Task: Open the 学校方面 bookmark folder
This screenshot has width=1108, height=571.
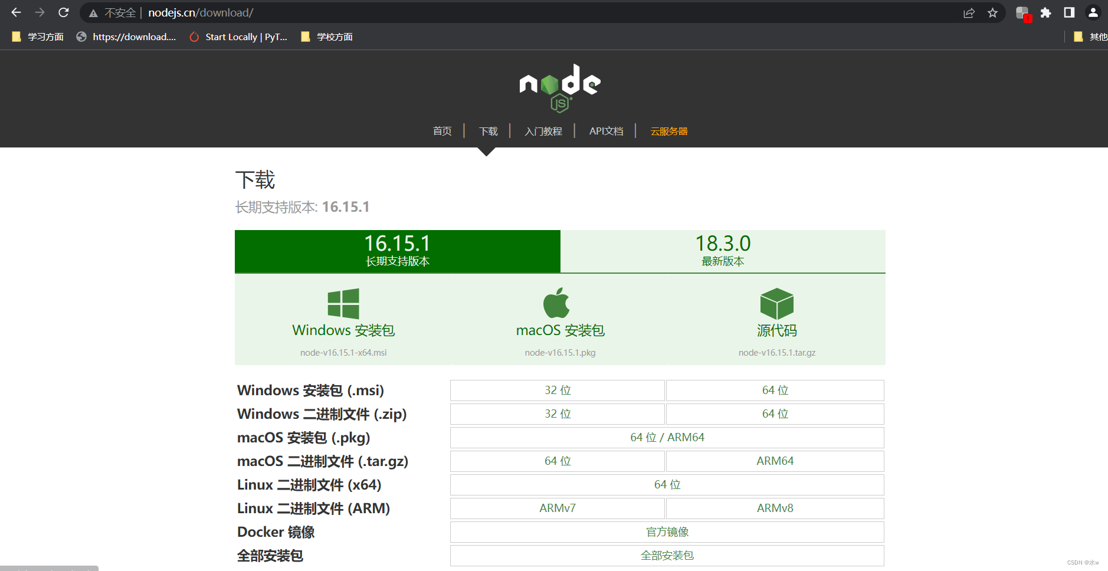Action: (x=327, y=37)
